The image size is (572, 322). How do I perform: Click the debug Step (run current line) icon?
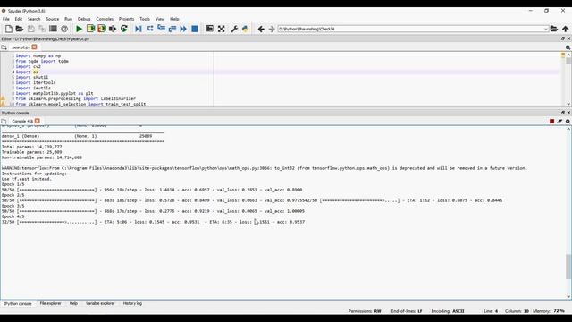tap(150, 29)
